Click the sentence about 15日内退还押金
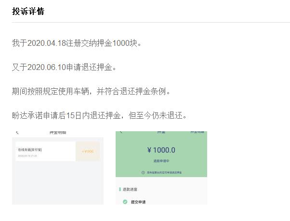This screenshot has height=221, width=290. pos(99,115)
